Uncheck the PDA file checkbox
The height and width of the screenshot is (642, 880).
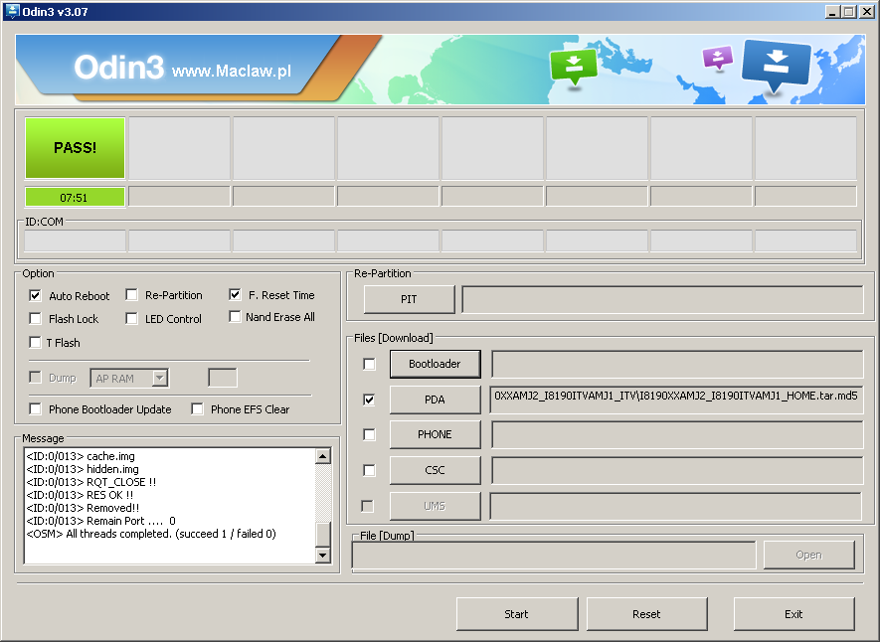[x=370, y=400]
